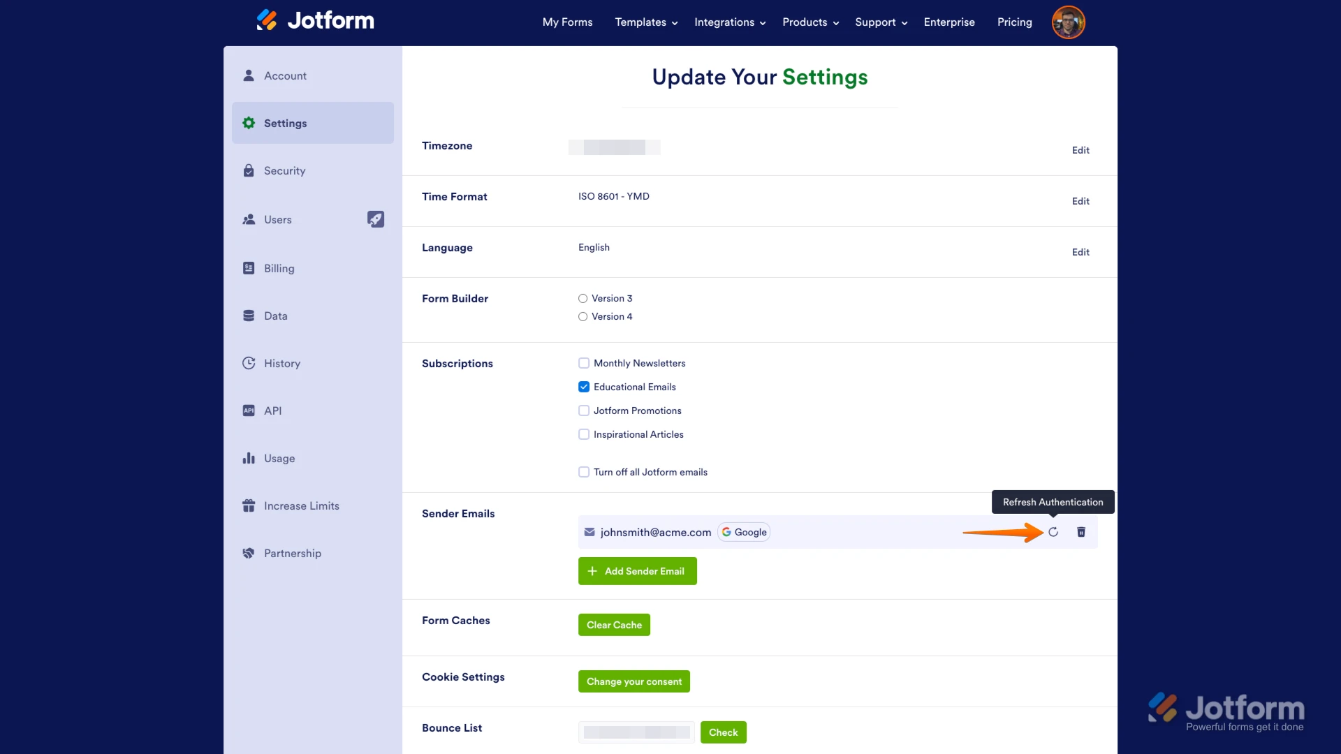This screenshot has height=754, width=1341.
Task: Open Increase Limits via gift icon
Action: click(x=249, y=505)
